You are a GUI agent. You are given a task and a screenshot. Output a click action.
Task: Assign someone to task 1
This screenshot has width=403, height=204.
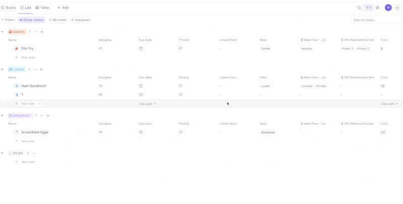(100, 95)
